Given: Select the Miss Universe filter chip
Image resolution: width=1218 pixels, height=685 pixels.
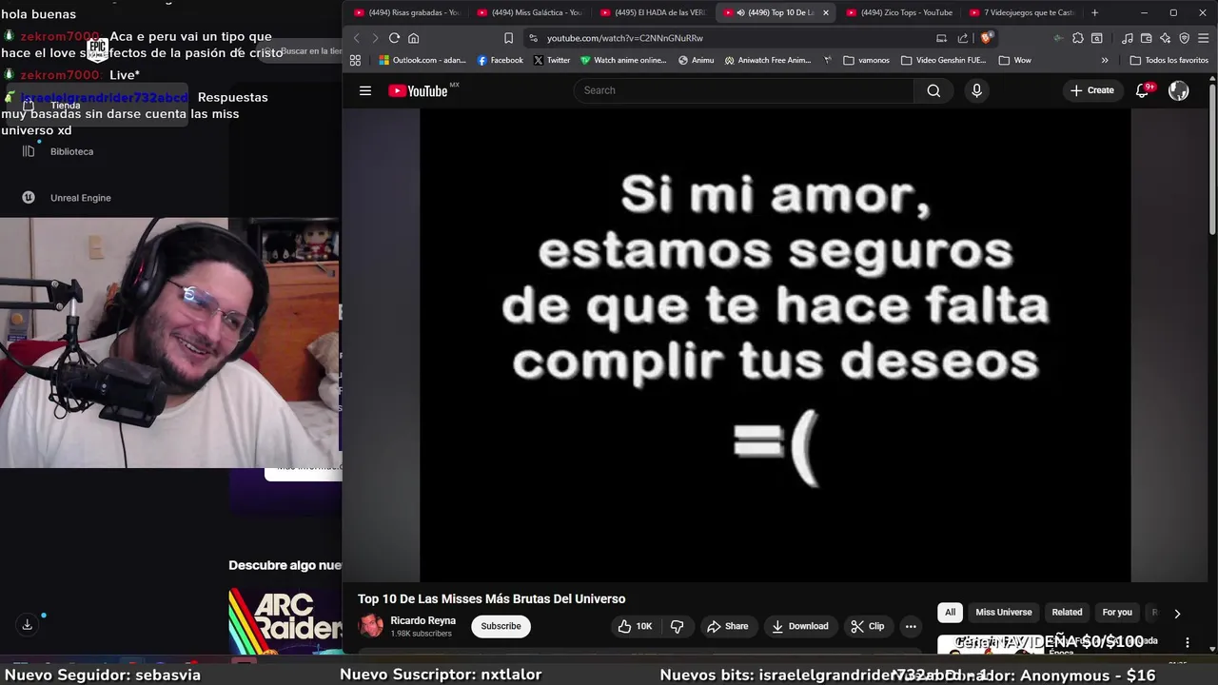Looking at the screenshot, I should coord(1003,613).
